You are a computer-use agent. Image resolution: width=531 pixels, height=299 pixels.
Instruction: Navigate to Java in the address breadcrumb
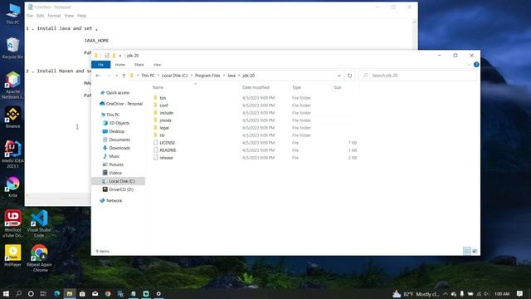(231, 76)
